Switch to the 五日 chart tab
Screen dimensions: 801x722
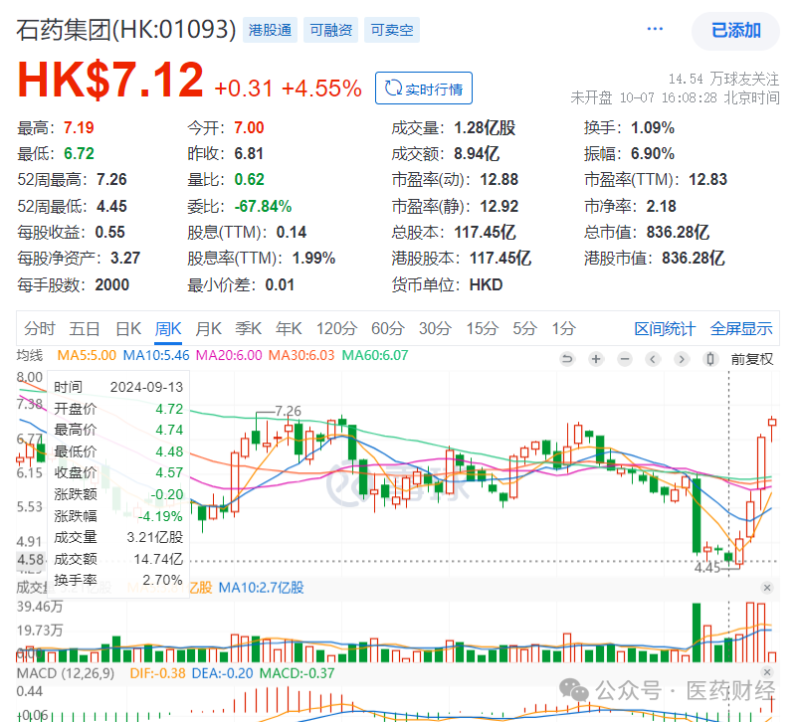[x=85, y=328]
